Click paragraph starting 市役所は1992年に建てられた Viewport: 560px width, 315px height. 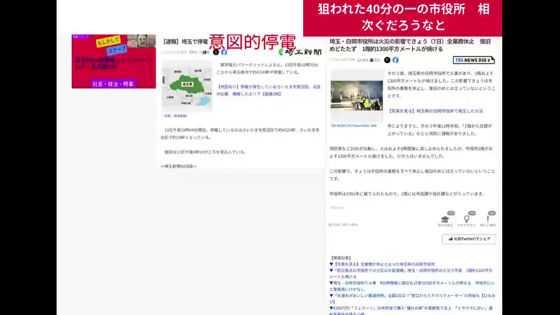click(x=407, y=194)
